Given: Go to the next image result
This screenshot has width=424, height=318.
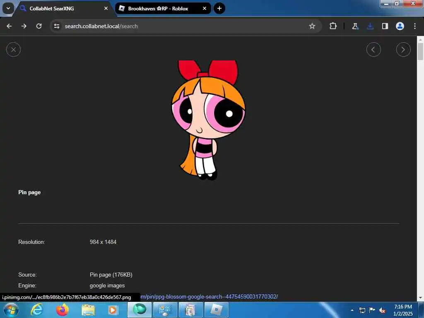Looking at the screenshot, I should coord(403,50).
